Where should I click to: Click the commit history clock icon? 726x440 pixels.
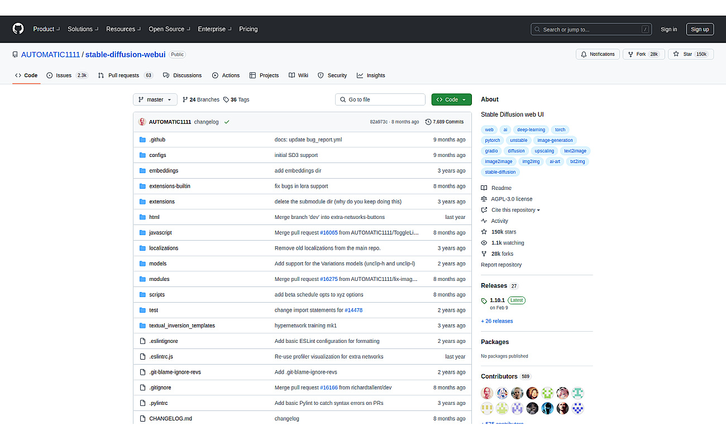coord(428,122)
